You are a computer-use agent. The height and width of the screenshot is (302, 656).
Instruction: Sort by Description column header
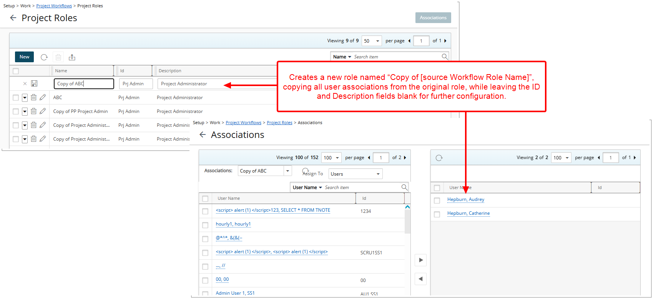click(x=170, y=71)
